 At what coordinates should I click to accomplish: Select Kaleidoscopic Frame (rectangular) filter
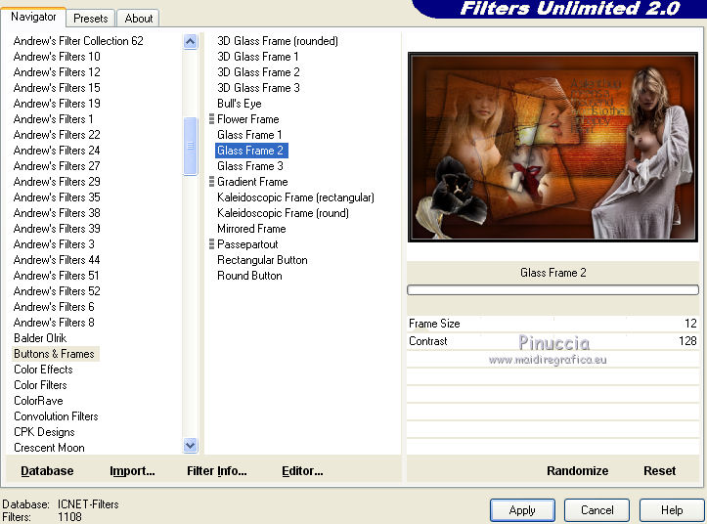pyautogui.click(x=295, y=197)
